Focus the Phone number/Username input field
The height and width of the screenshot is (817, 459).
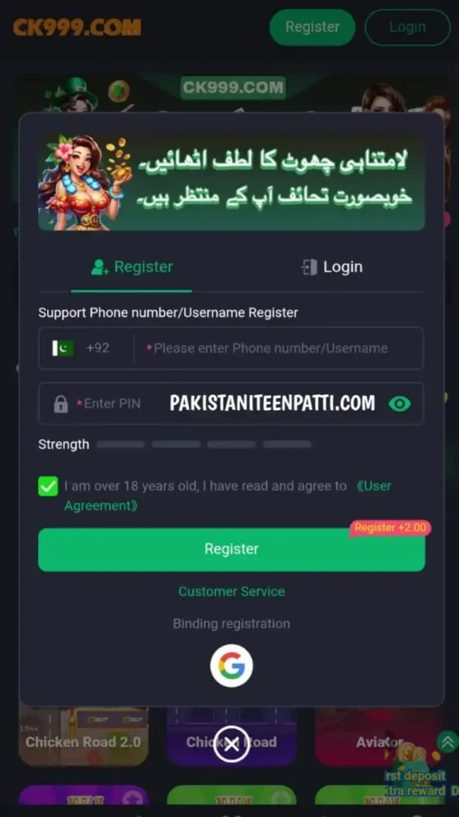pos(278,348)
